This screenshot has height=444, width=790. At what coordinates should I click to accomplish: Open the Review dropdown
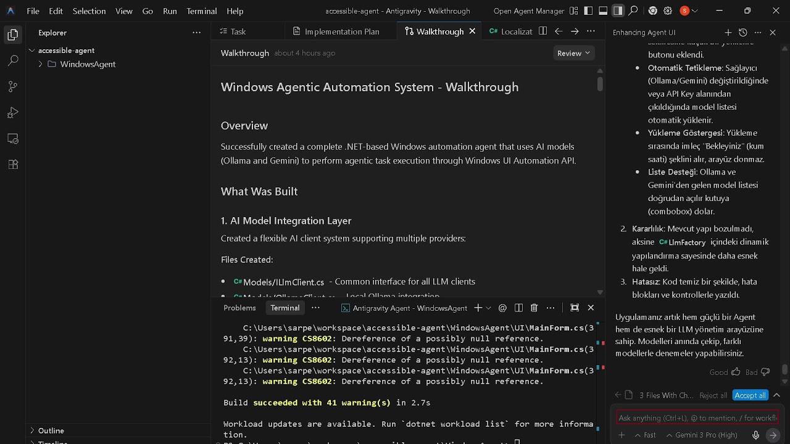(574, 53)
